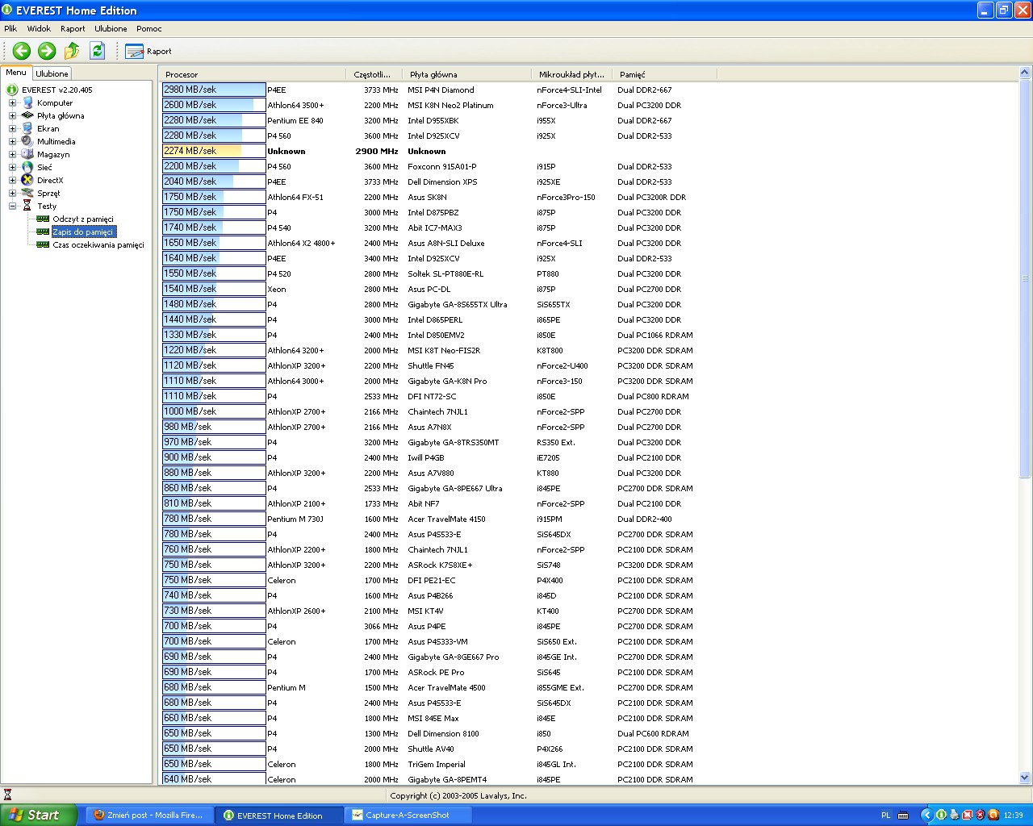This screenshot has width=1033, height=826.
Task: Click the vertical scrollbar down arrow
Action: point(1025,778)
